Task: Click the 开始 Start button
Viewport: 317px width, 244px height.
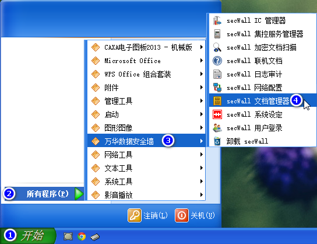Action: click(x=28, y=236)
